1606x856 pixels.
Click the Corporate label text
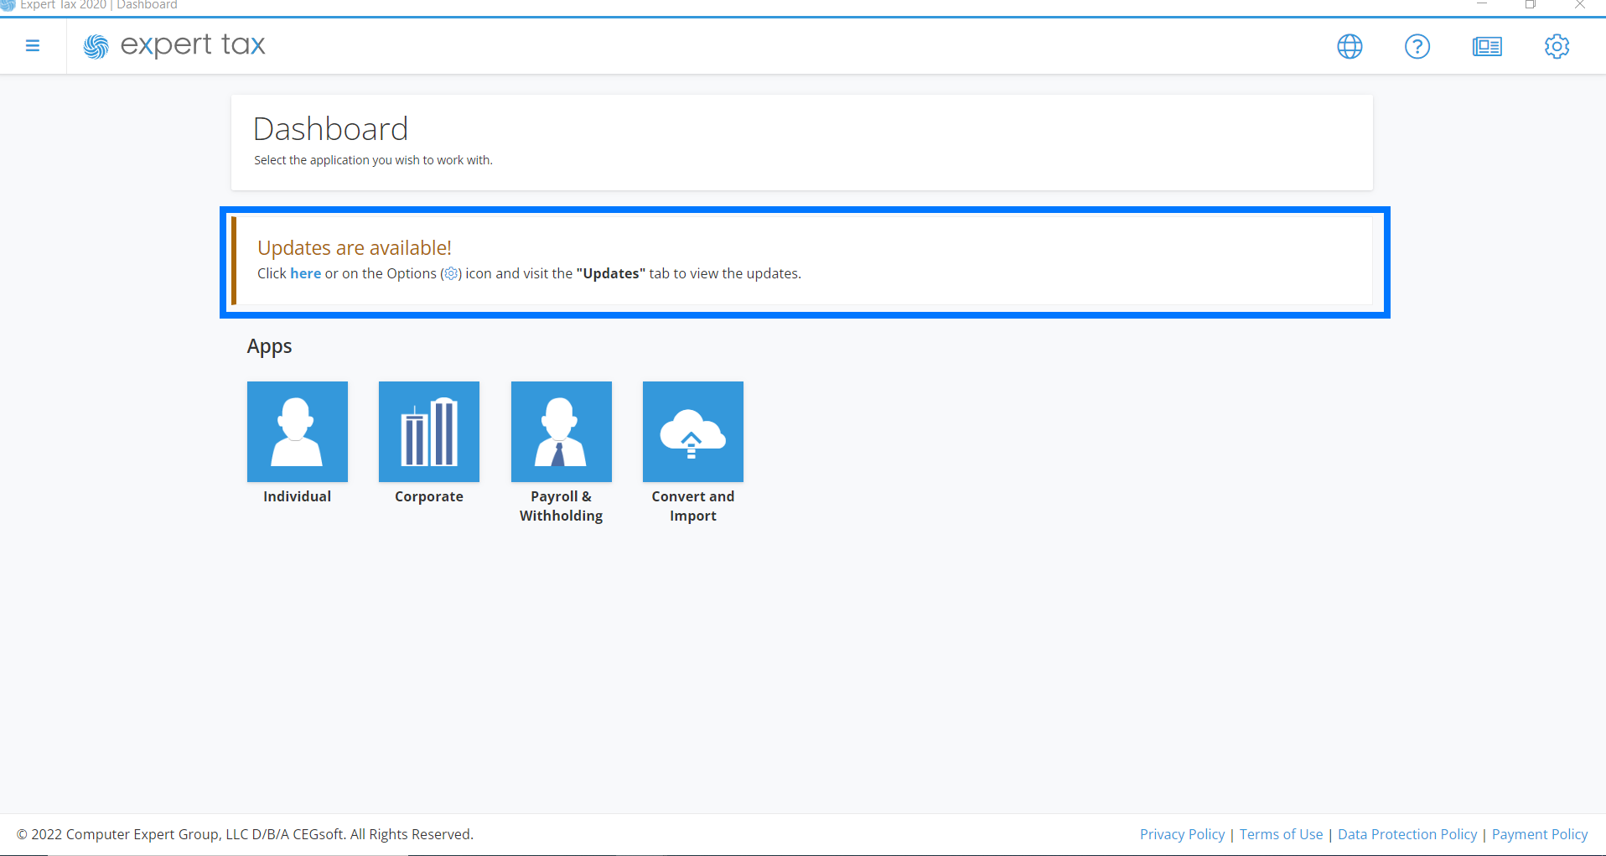[x=429, y=496]
